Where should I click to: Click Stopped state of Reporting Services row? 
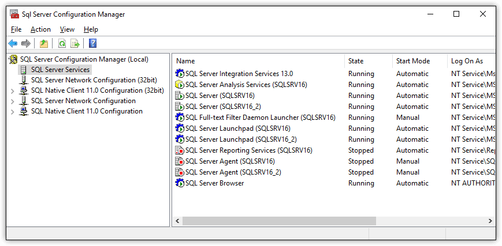point(361,150)
